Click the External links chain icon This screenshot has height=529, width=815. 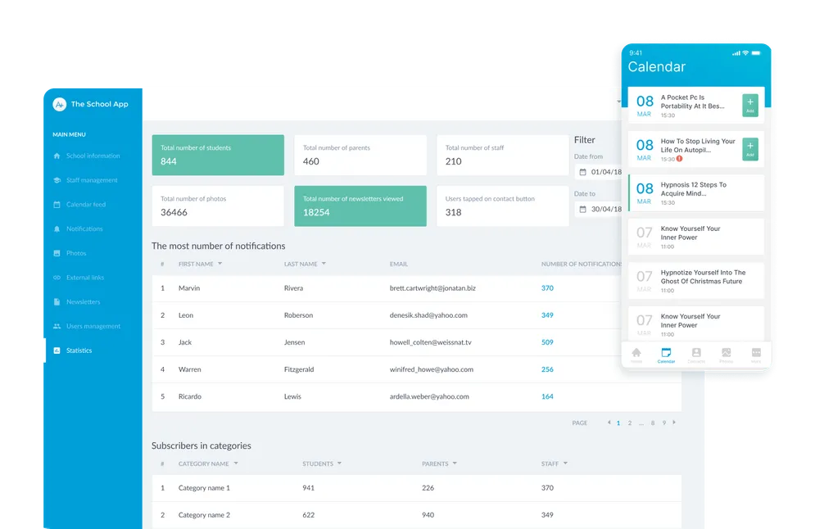pyautogui.click(x=57, y=278)
